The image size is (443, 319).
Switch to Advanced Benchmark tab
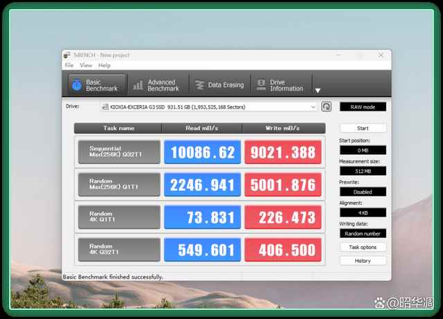158,85
